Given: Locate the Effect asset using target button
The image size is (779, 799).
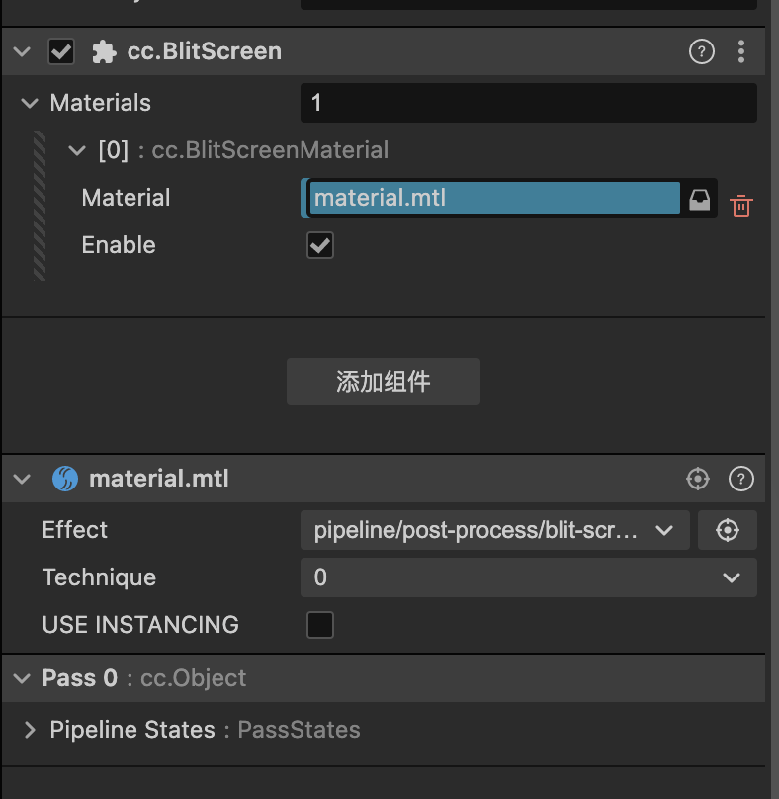Looking at the screenshot, I should click(x=728, y=530).
